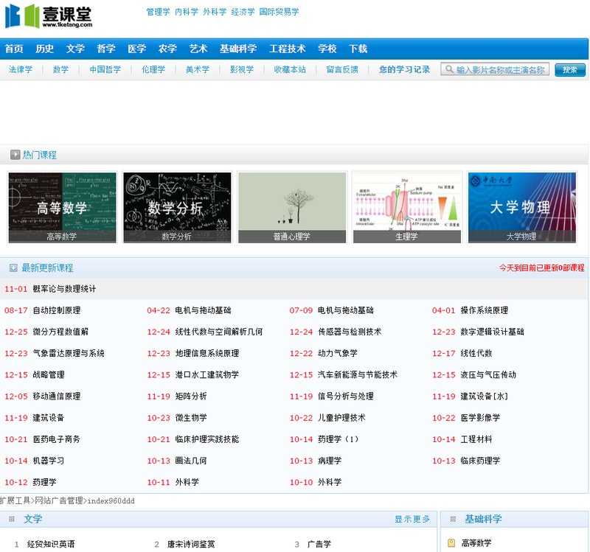Image resolution: width=590 pixels, height=552 pixels.
Task: Click the yellow icon before 高等数学 in sidebar
Action: [x=451, y=544]
